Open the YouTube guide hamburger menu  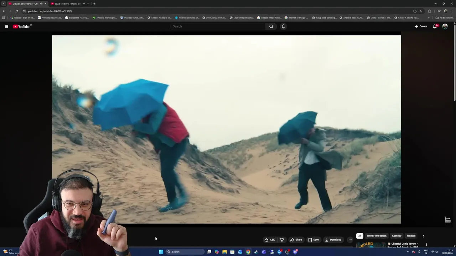coord(6,26)
